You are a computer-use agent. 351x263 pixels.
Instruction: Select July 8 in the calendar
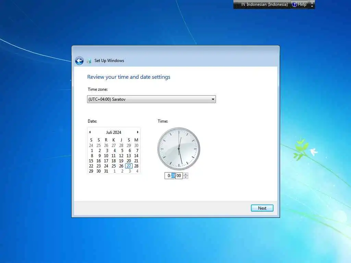[92, 156]
